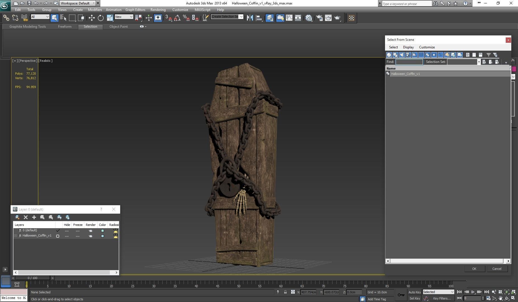518x302 pixels.
Task: Click Display Cameras filter in Select From Scene
Action: point(408,55)
